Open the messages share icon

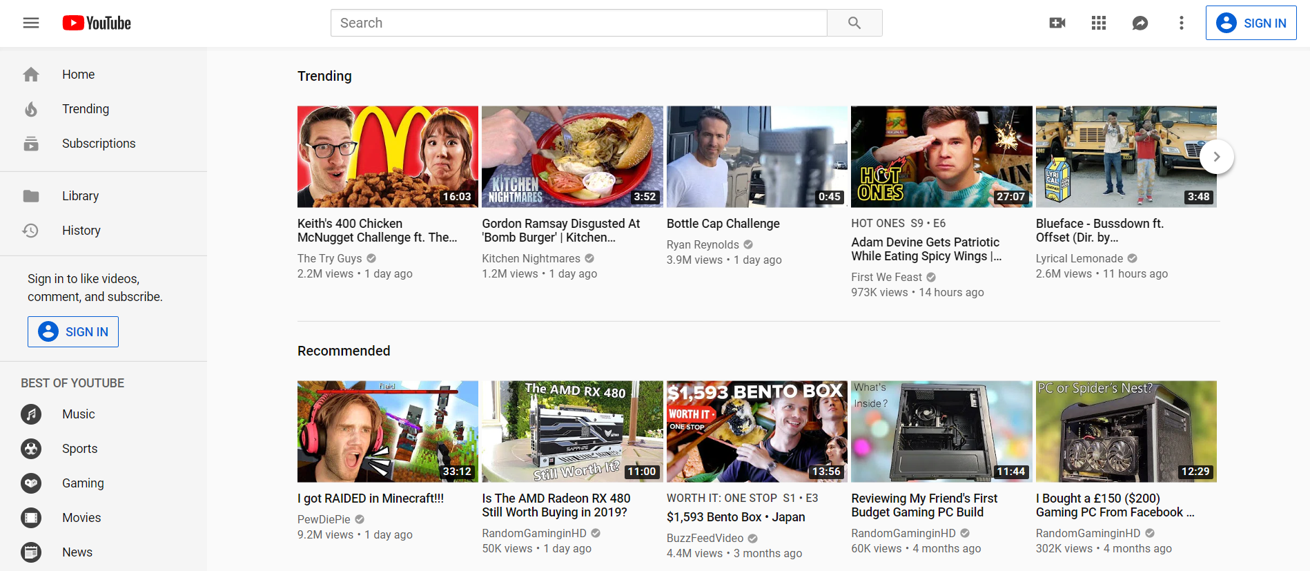1140,23
